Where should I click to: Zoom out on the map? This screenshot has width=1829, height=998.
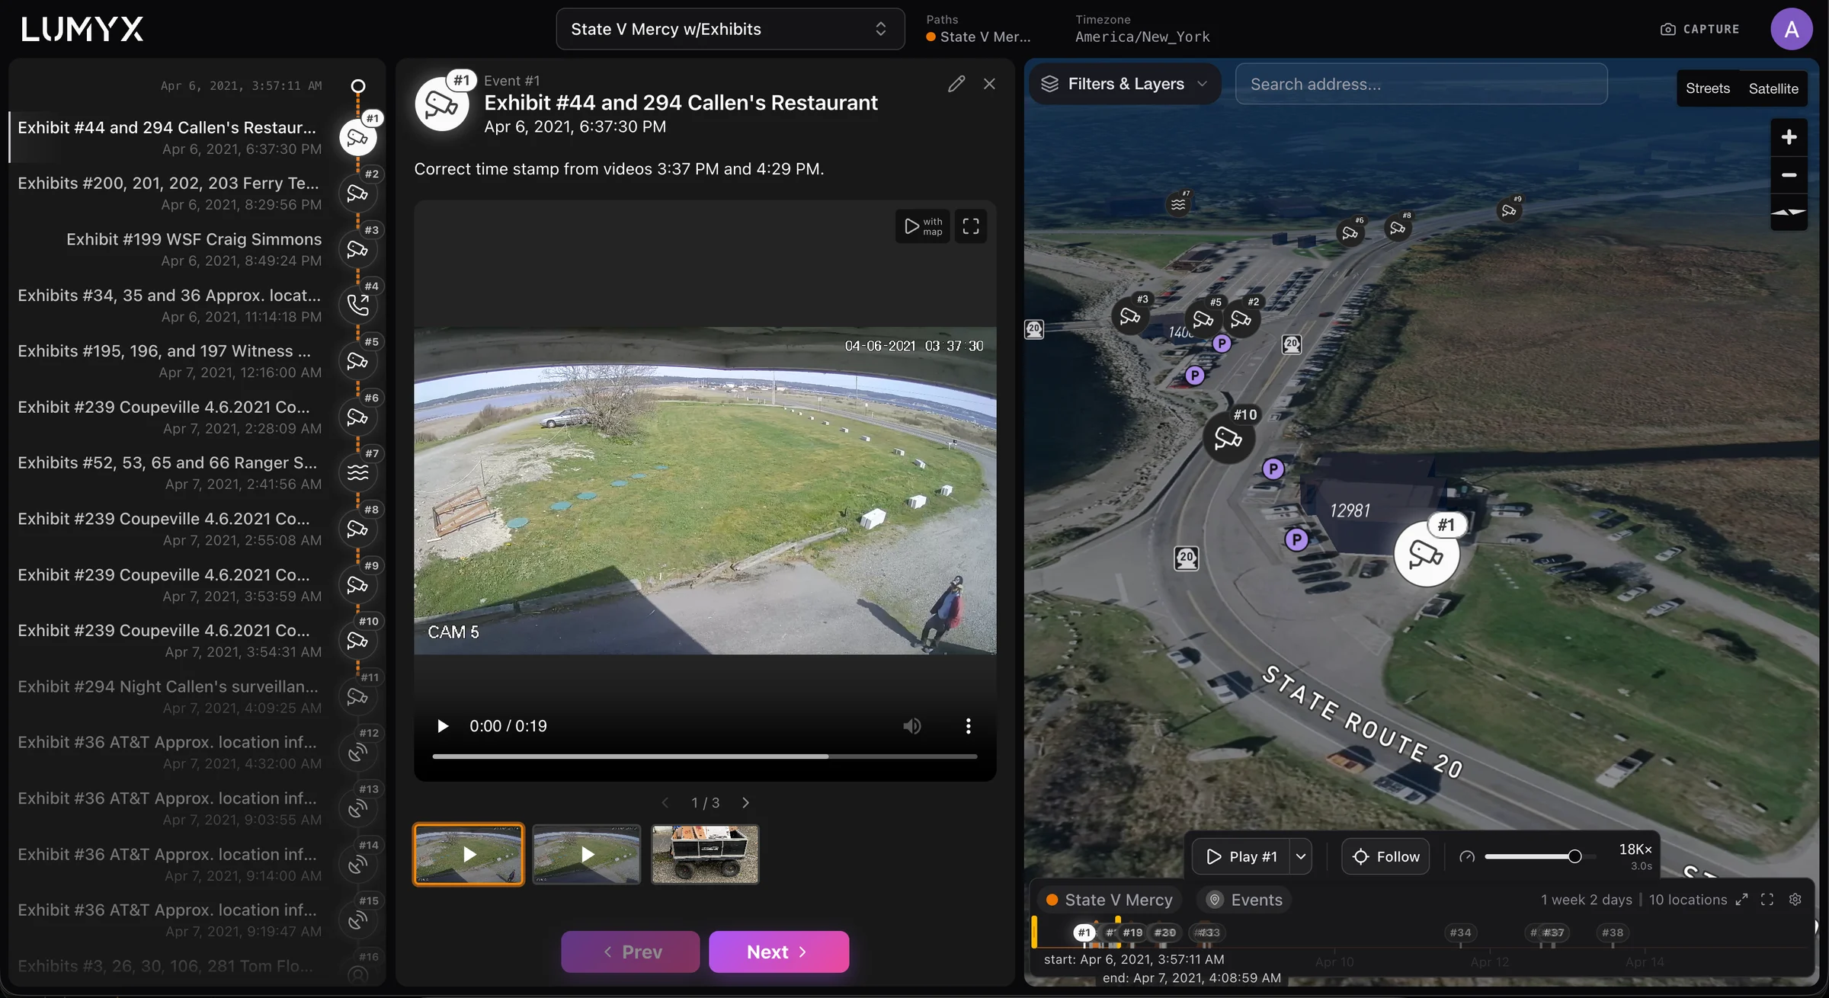[1789, 175]
